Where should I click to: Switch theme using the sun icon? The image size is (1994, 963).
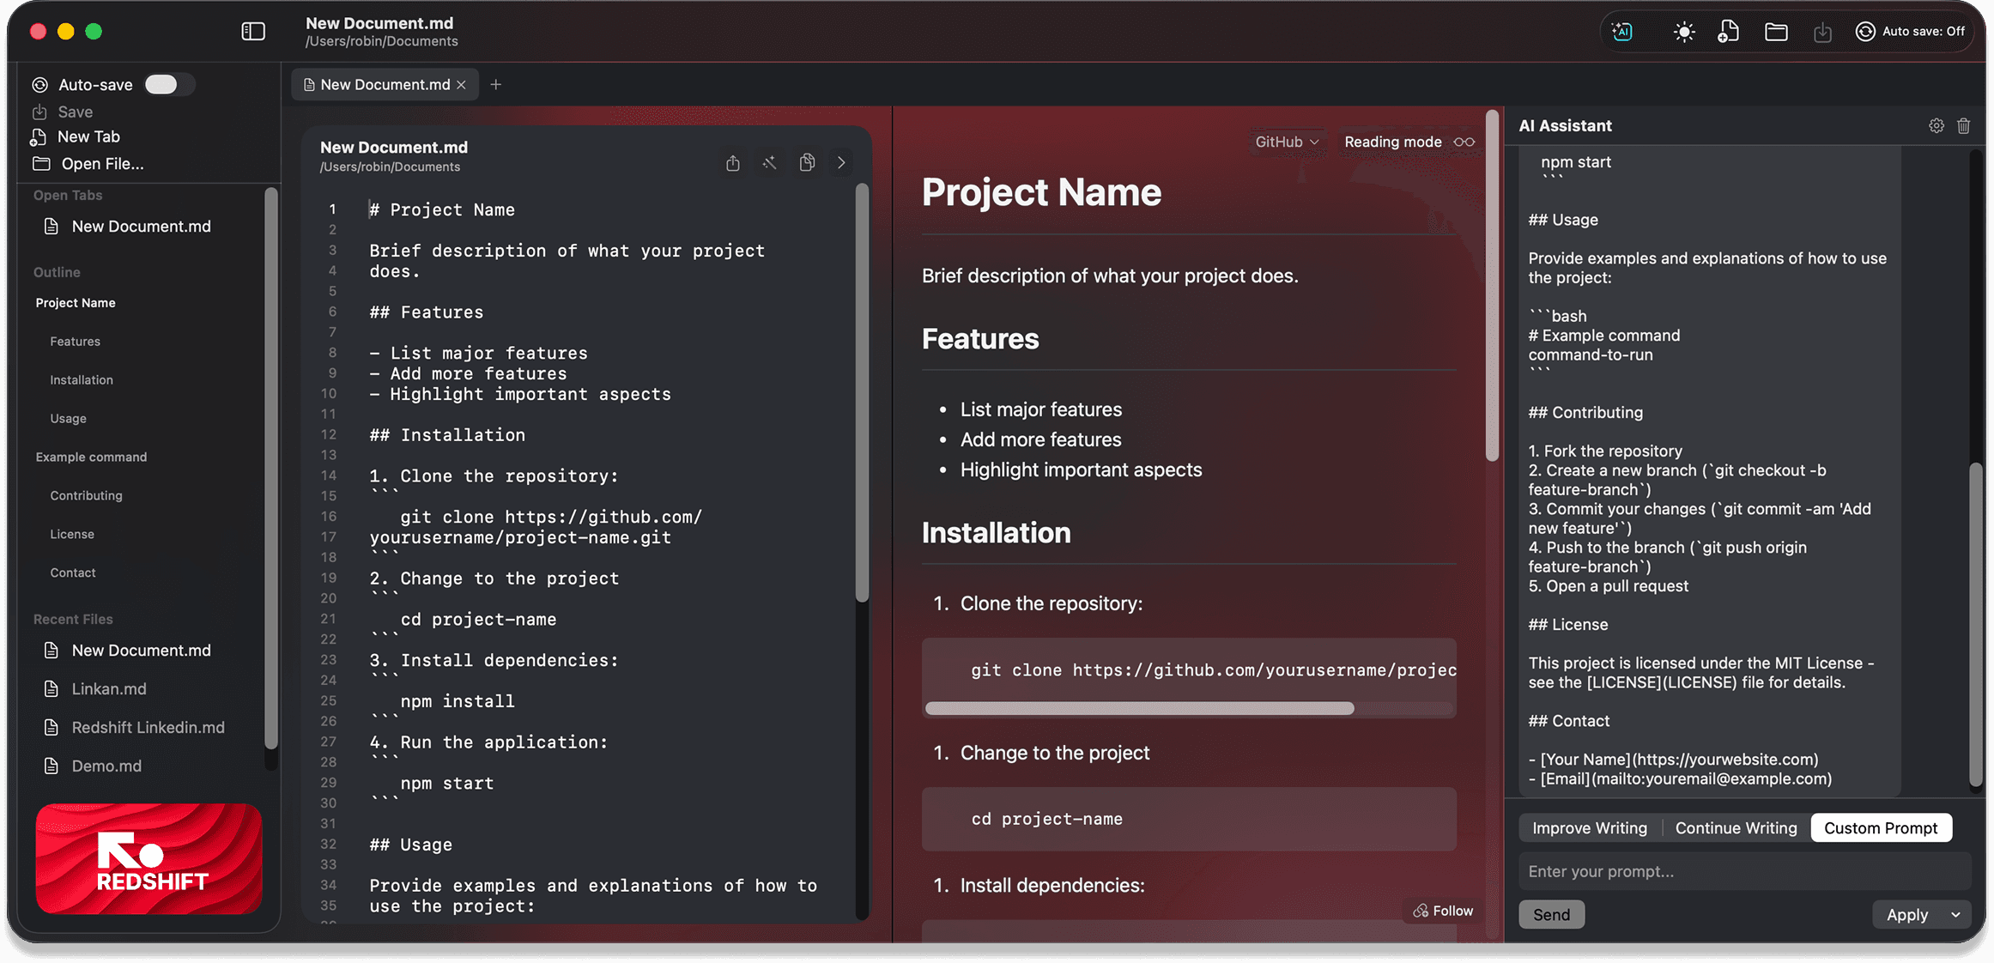tap(1682, 32)
